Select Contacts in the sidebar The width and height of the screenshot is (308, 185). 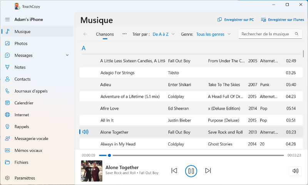pyautogui.click(x=22, y=79)
